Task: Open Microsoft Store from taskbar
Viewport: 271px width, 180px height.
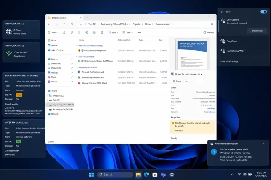Action: [155, 174]
